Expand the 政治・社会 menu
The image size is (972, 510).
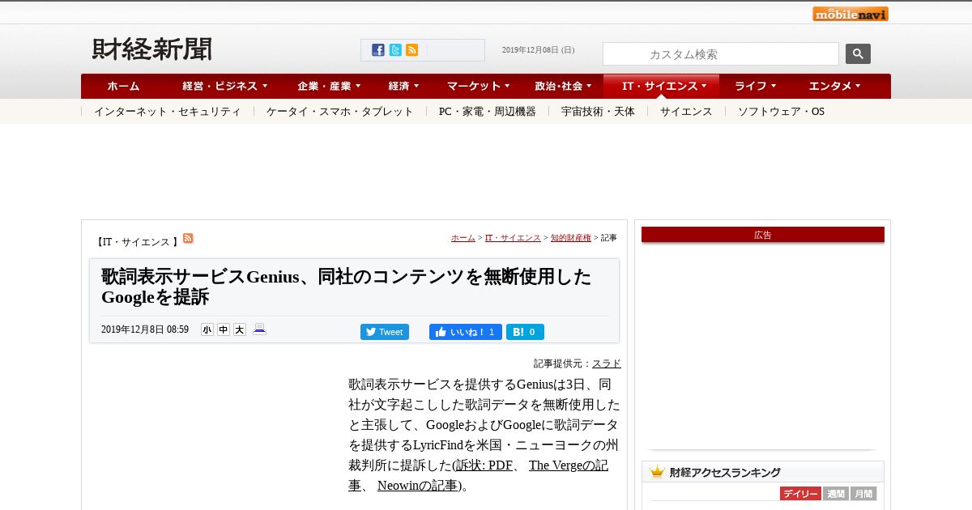pos(563,86)
